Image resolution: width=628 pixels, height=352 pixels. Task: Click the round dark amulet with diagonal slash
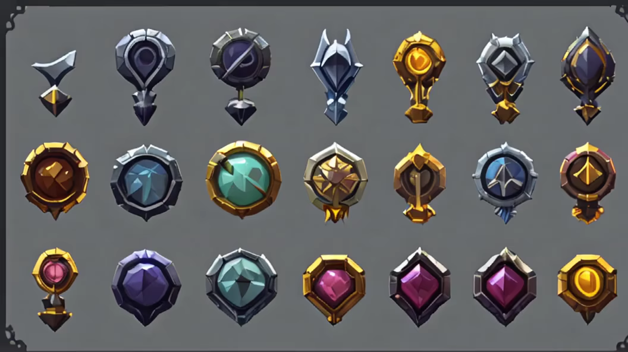tap(240, 76)
